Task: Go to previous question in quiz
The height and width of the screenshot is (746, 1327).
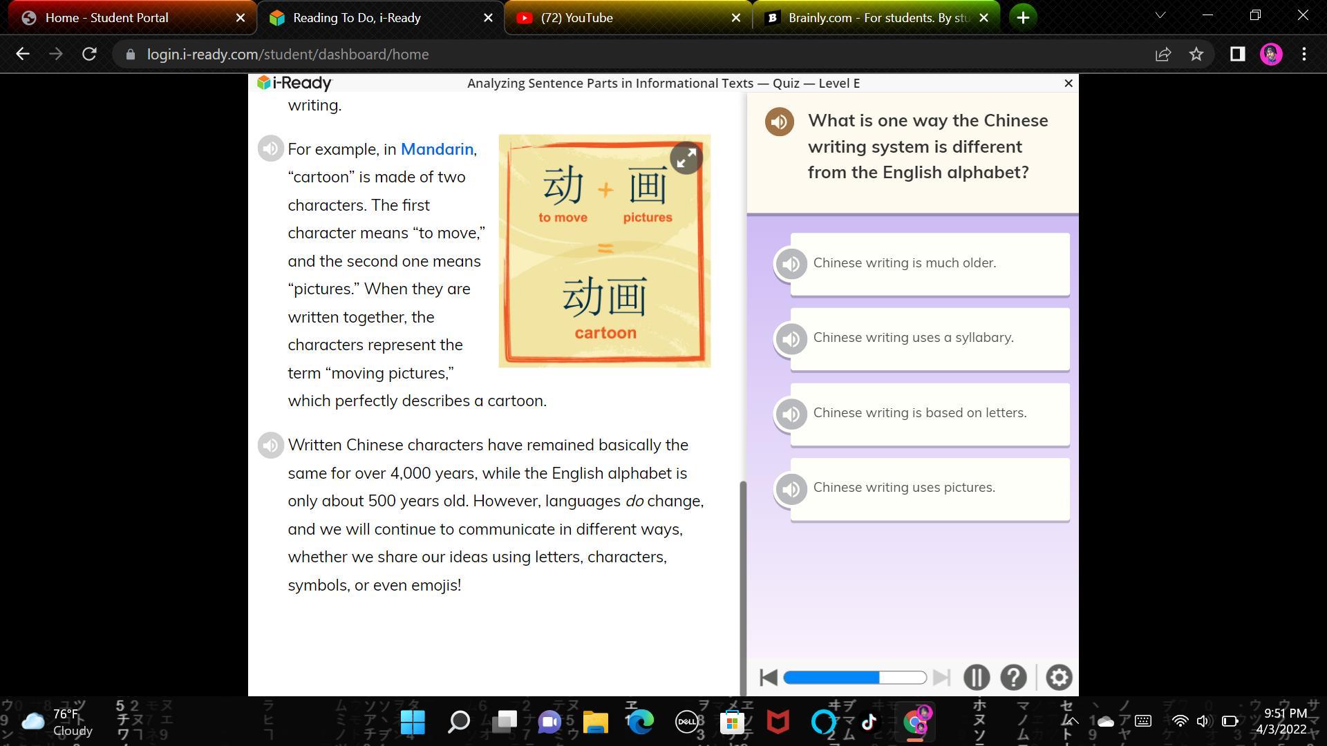Action: tap(768, 677)
